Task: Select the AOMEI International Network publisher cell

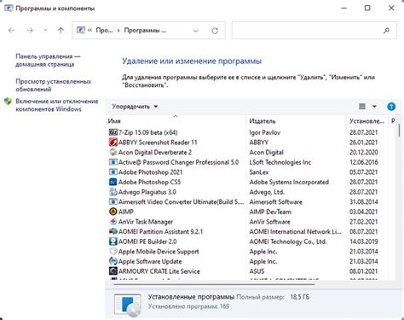Action: tap(295, 231)
